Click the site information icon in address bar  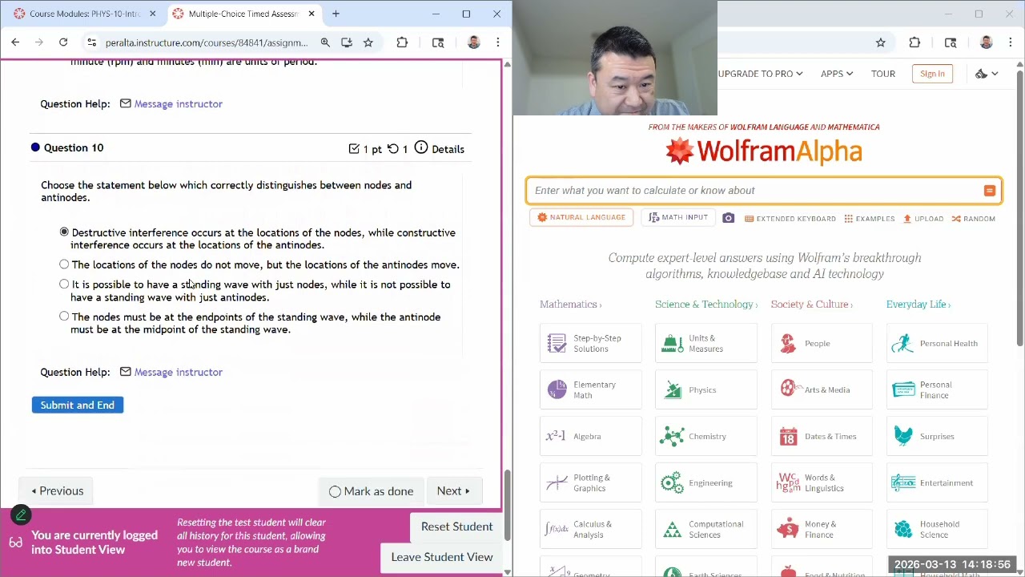tap(92, 42)
